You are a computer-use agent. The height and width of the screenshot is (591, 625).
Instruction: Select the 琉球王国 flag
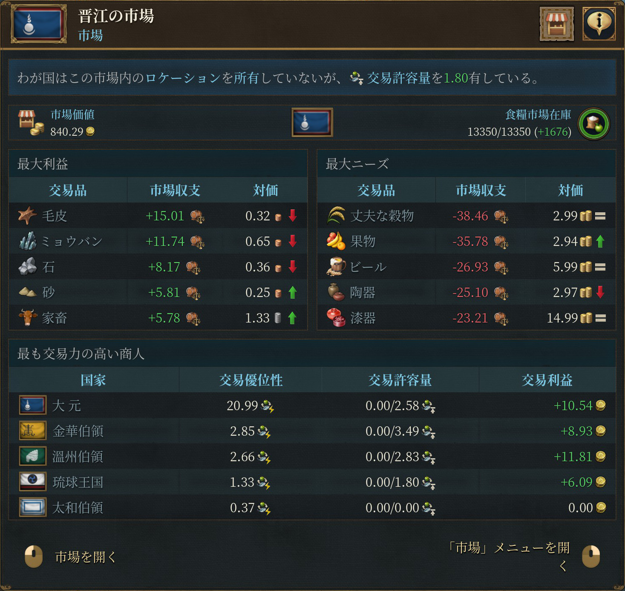[33, 482]
